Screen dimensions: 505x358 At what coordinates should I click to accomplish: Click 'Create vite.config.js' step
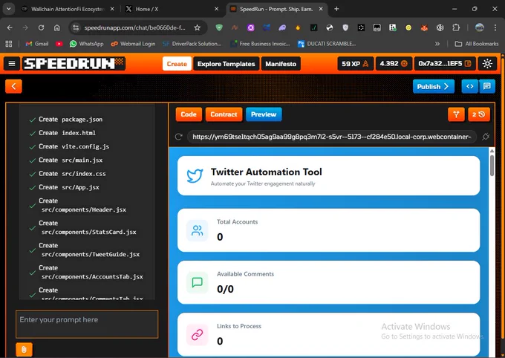tap(69, 146)
